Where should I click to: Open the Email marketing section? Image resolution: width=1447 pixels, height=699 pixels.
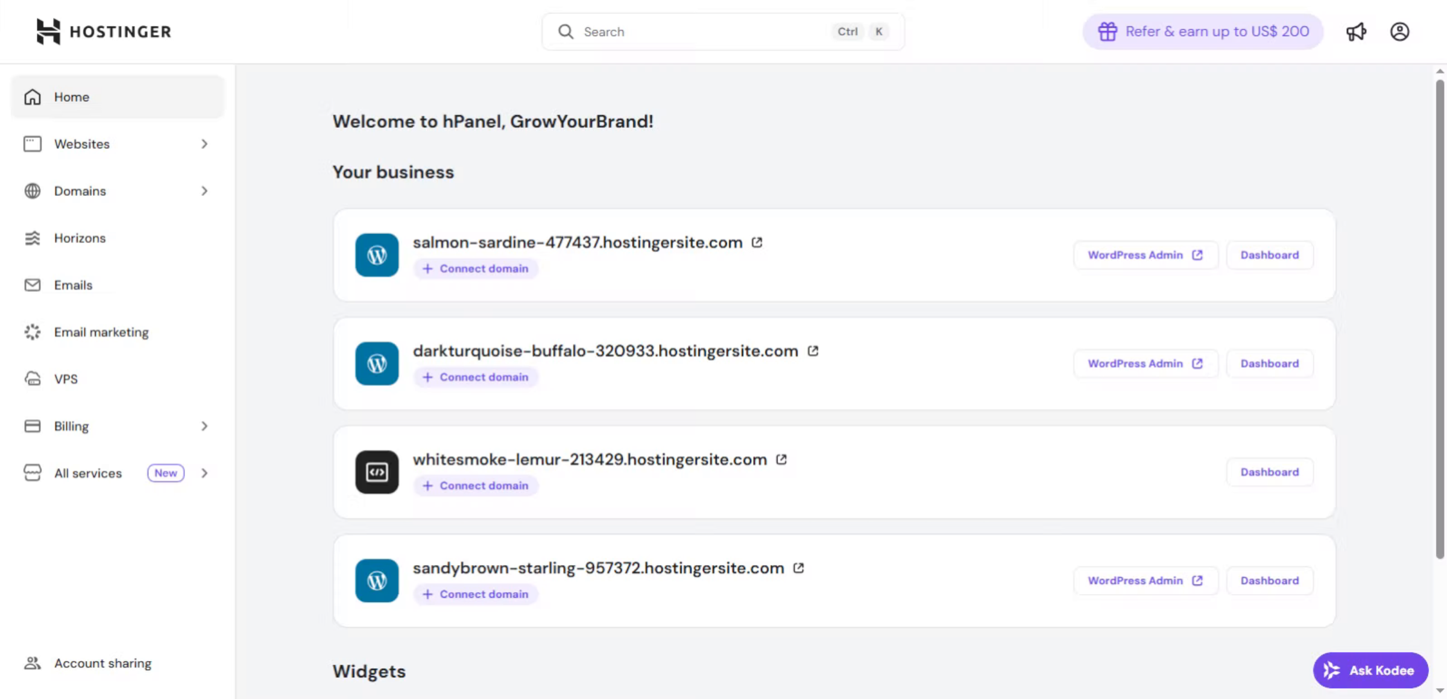click(101, 332)
